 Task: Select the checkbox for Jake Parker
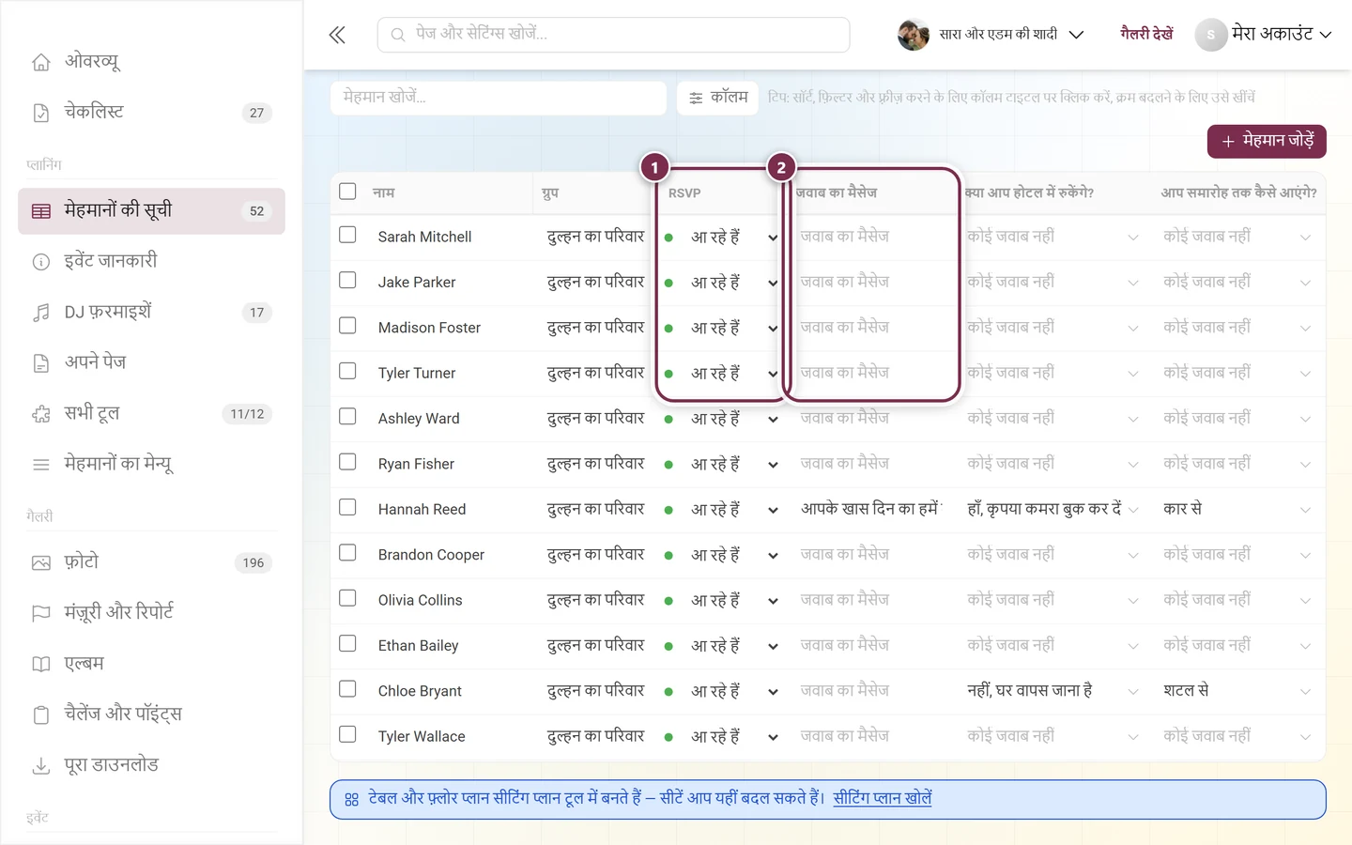[347, 280]
